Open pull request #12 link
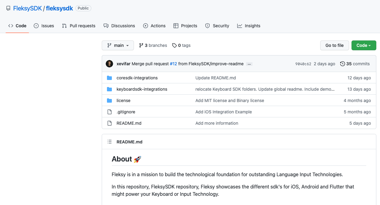Viewport: 380px width, 205px height. 173,64
